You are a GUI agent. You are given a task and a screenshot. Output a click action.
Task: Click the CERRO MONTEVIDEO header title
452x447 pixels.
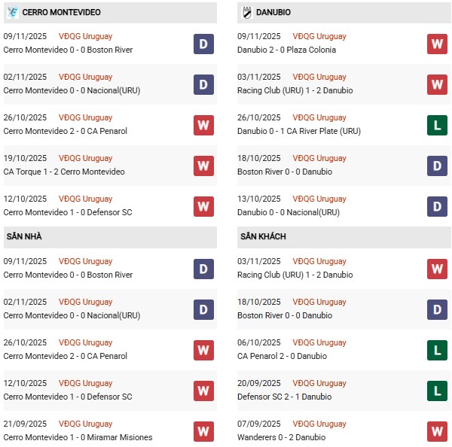61,13
